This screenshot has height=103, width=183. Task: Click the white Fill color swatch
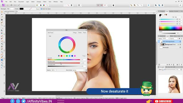(12, 9)
